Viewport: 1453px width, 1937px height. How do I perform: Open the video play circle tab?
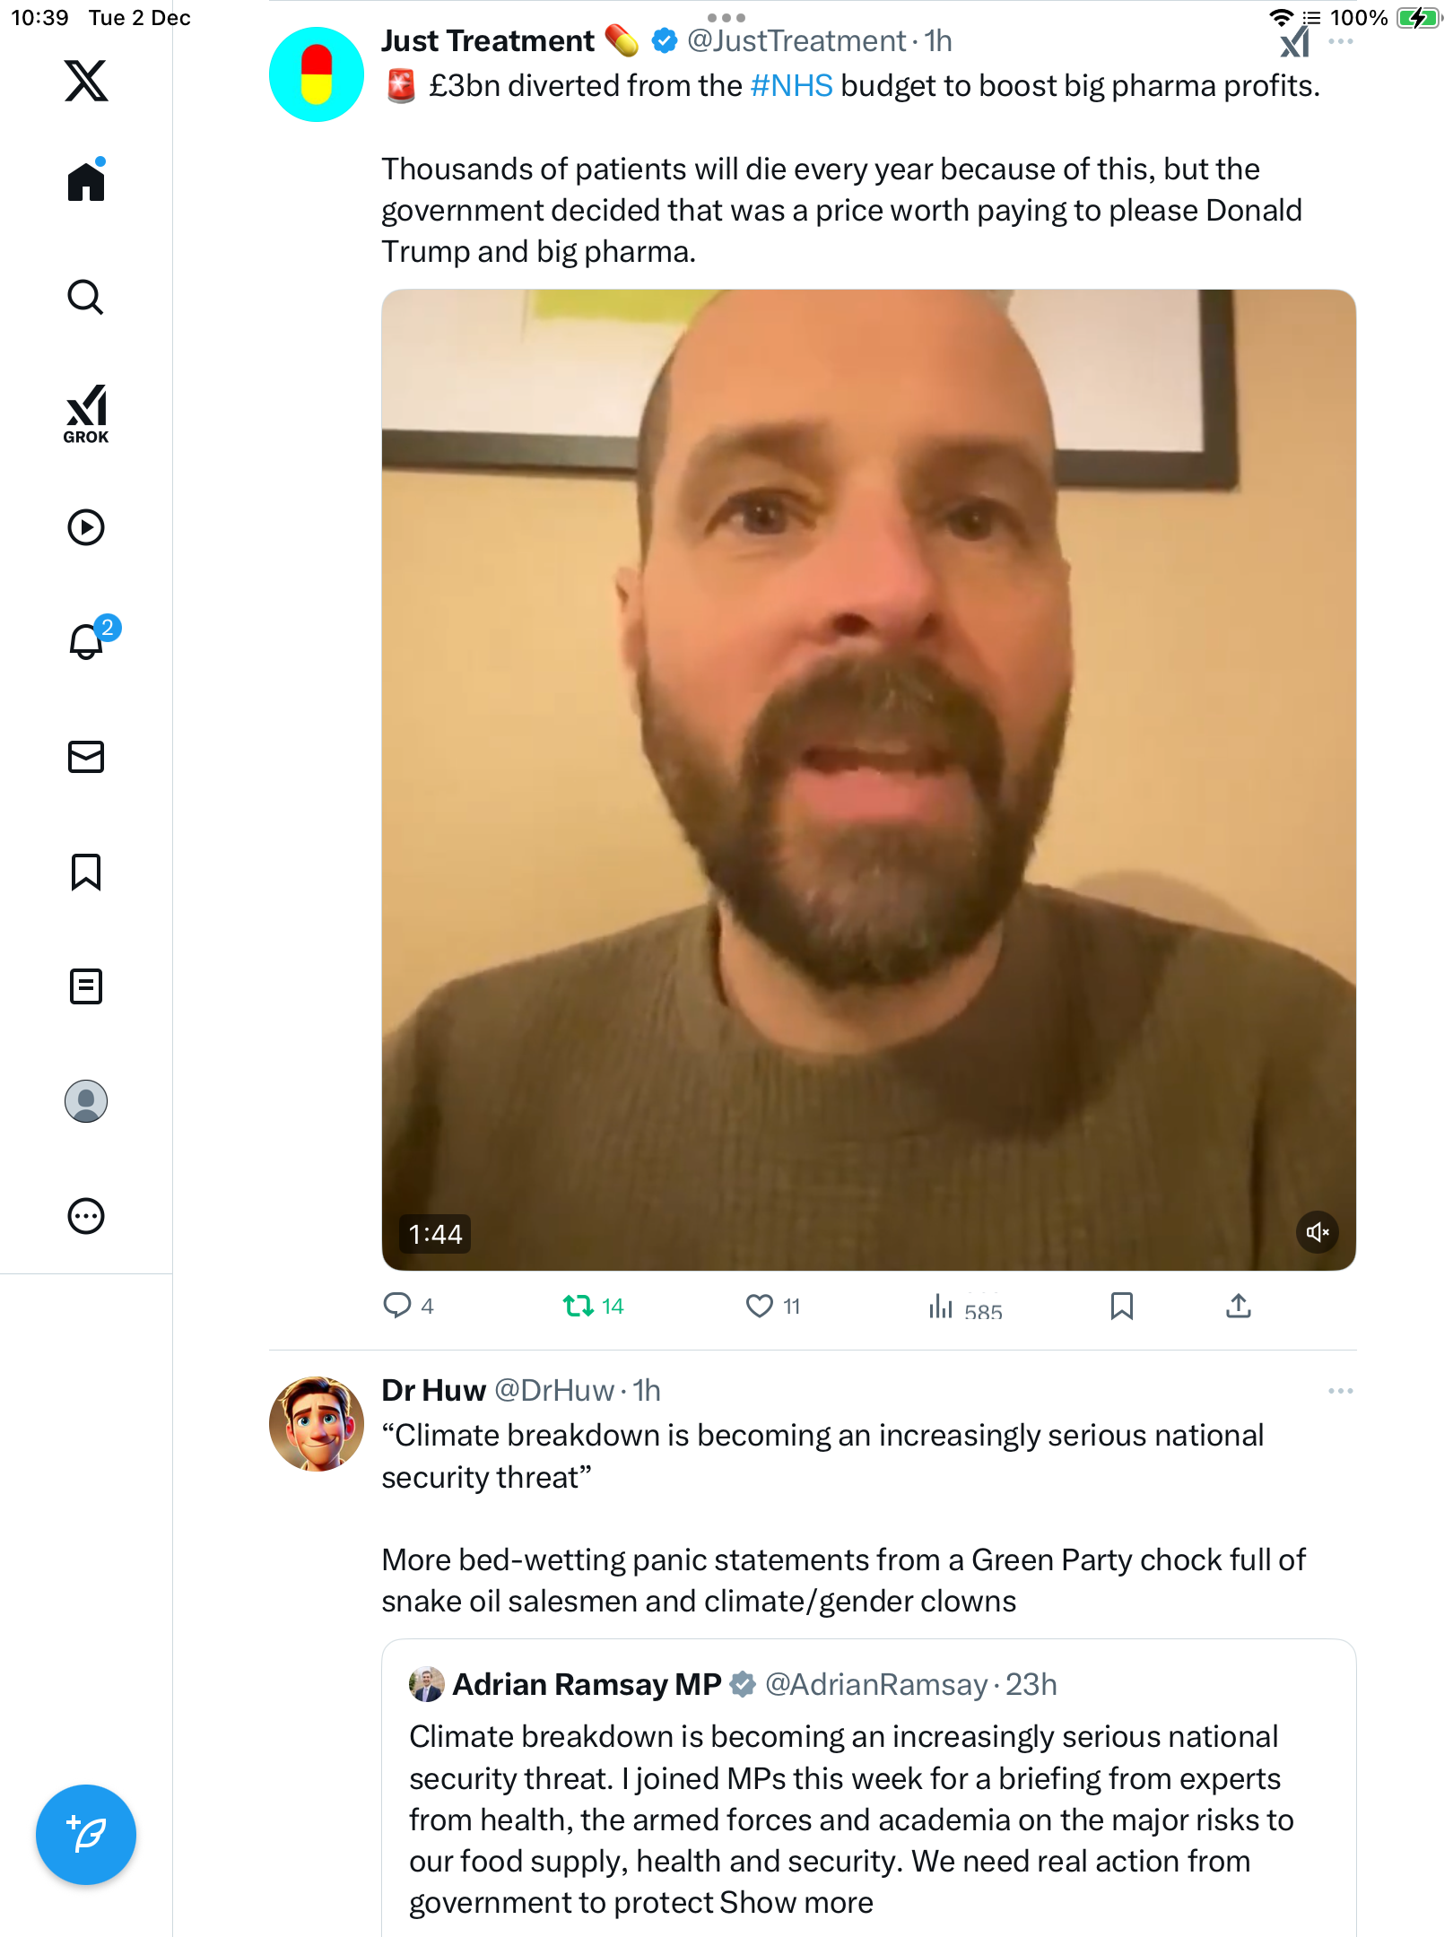[86, 527]
